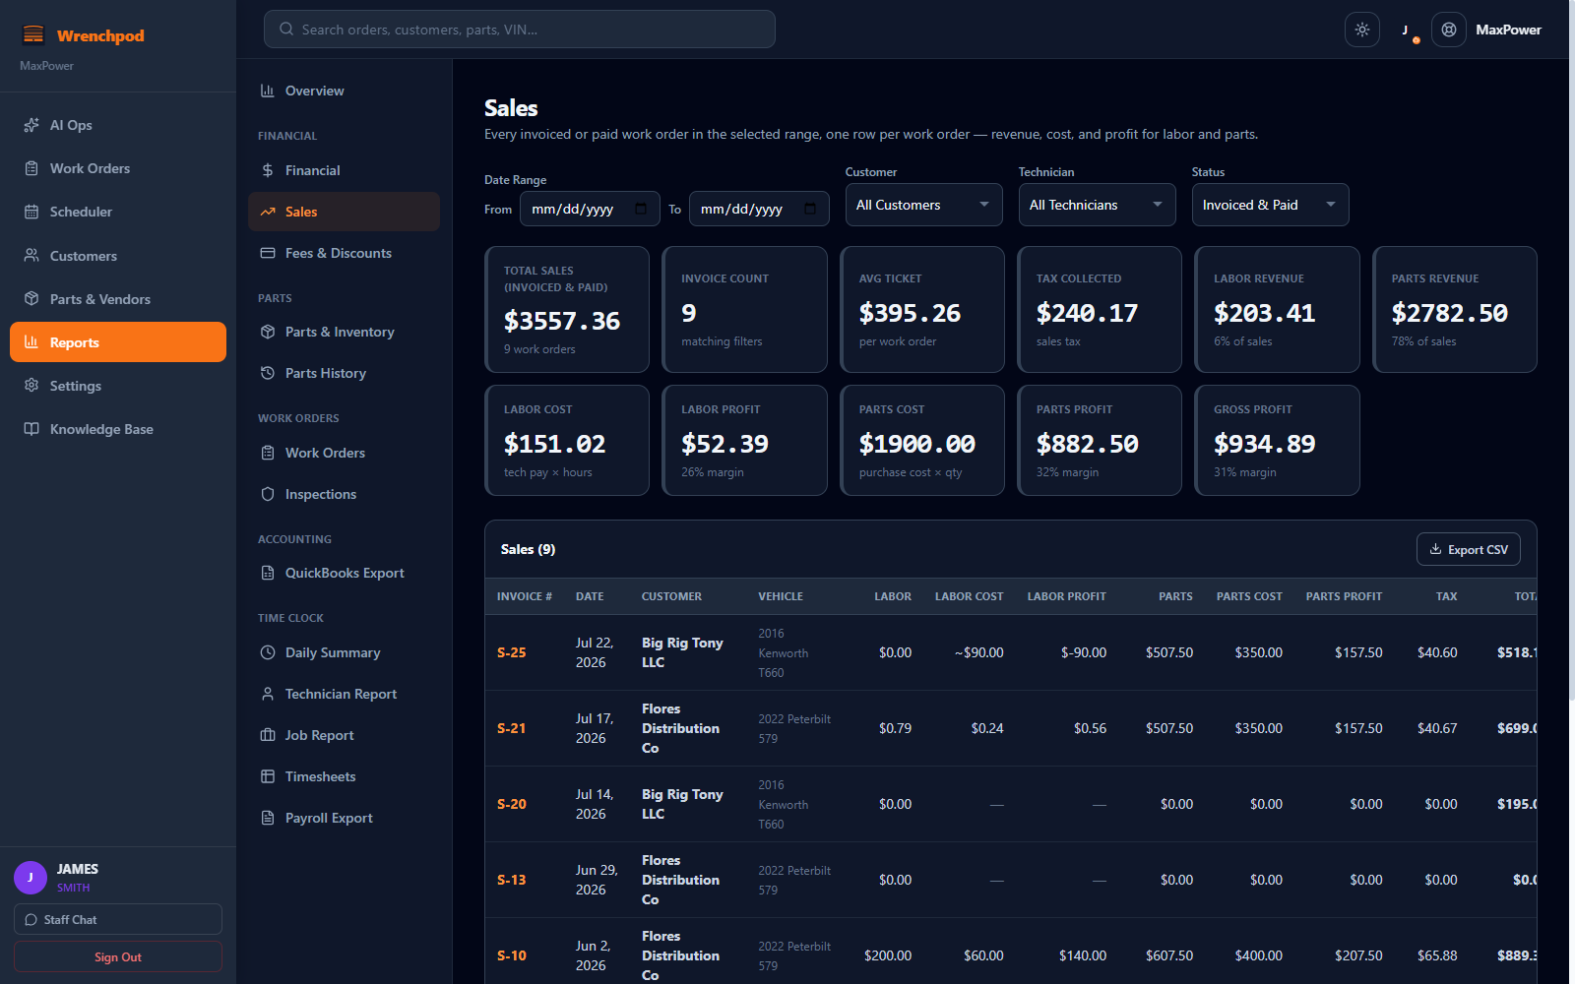
Task: Open the From date calendar picker
Action: [x=641, y=209]
